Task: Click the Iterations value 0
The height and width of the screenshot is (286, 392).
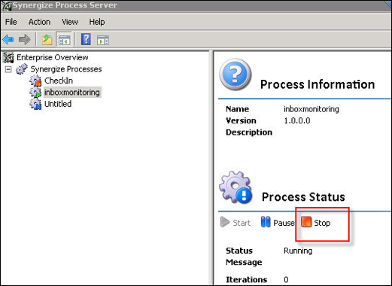Action: click(x=286, y=279)
